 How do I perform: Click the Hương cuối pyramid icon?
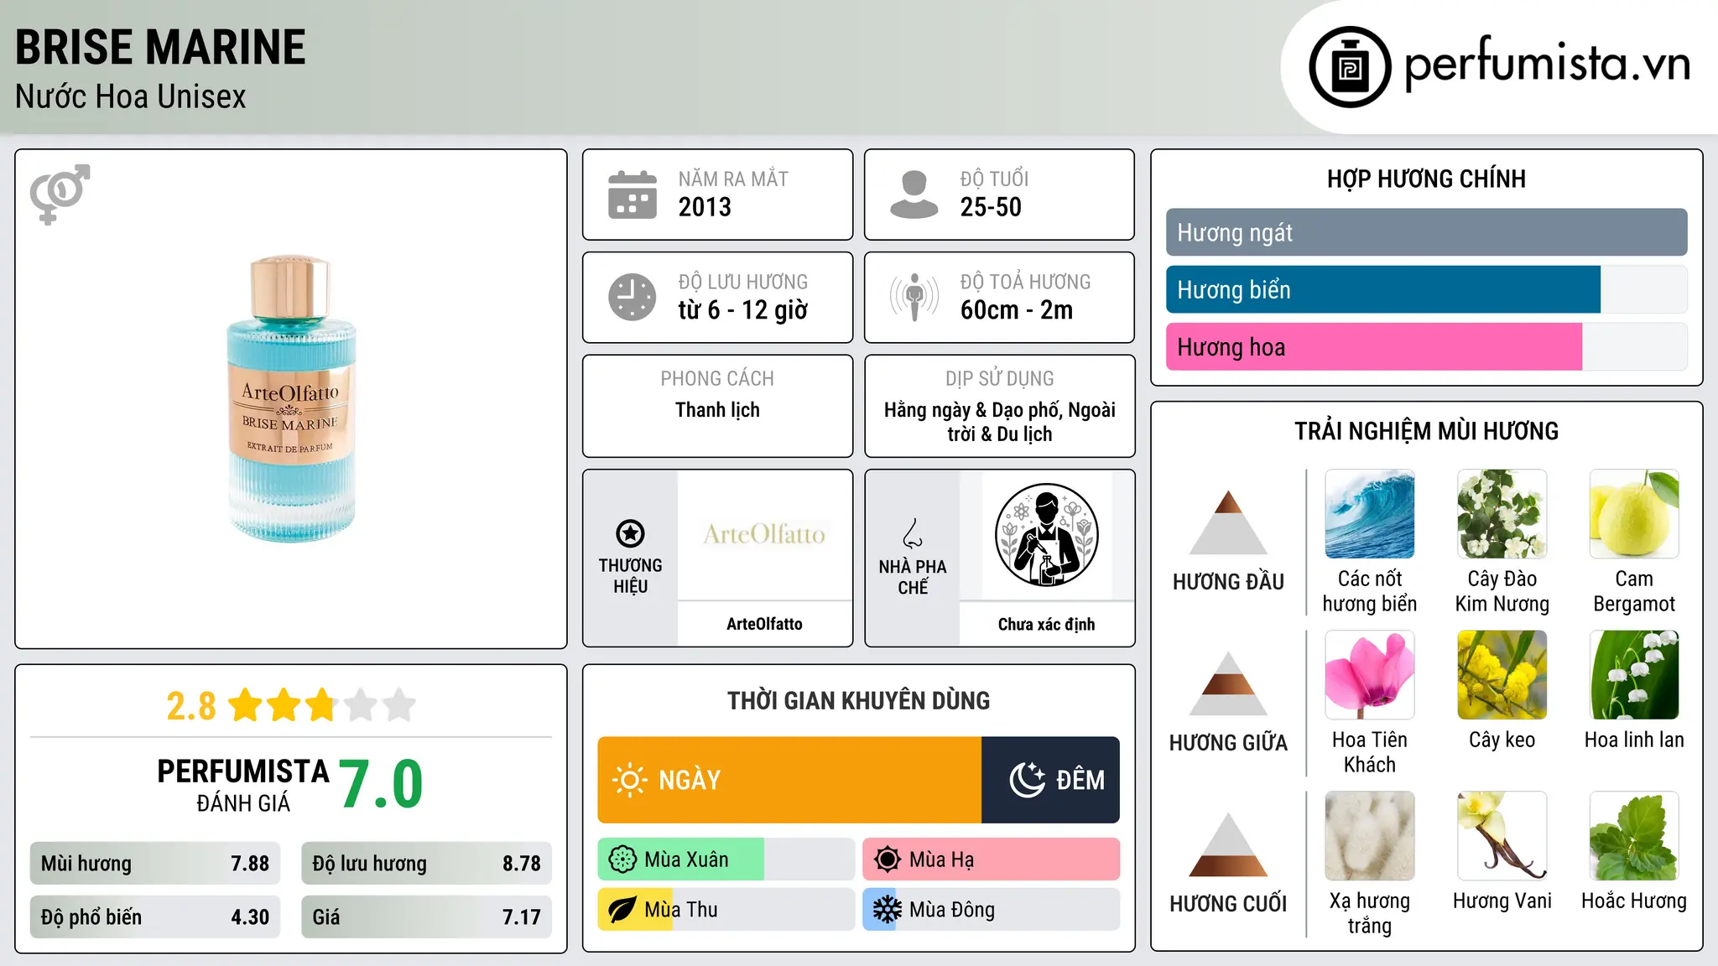(1228, 844)
